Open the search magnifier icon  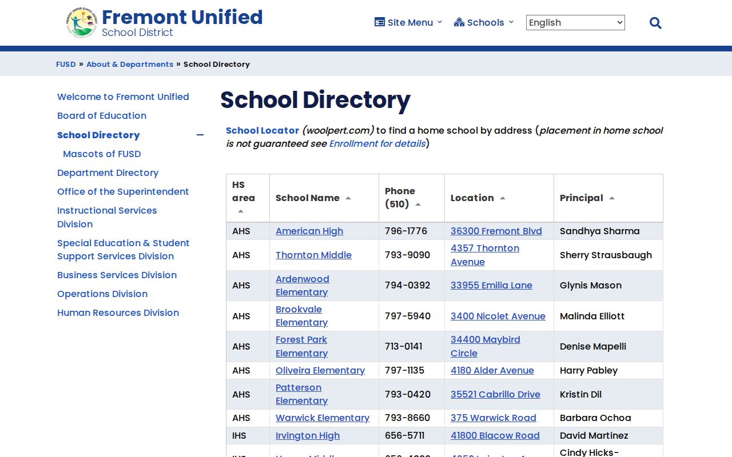pyautogui.click(x=655, y=23)
